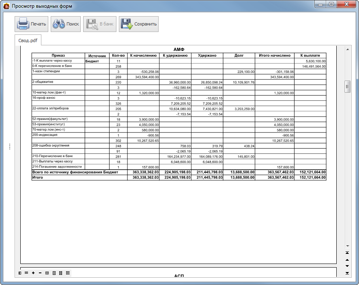Save the report with Сохранить
The width and height of the screenshot is (359, 285).
(x=139, y=24)
